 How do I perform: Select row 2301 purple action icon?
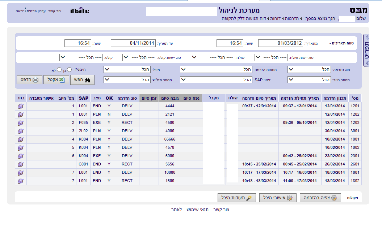(x=21, y=156)
